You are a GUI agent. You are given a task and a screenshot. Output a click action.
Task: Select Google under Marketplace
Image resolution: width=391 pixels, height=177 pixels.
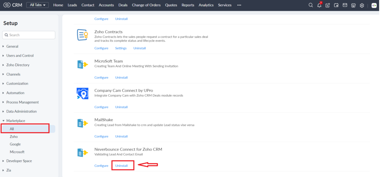click(15, 144)
